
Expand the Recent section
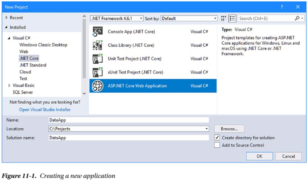coord(7,18)
